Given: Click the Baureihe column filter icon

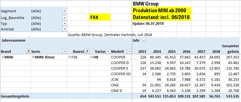Looking at the screenshot, I should pyautogui.click(x=87, y=51).
